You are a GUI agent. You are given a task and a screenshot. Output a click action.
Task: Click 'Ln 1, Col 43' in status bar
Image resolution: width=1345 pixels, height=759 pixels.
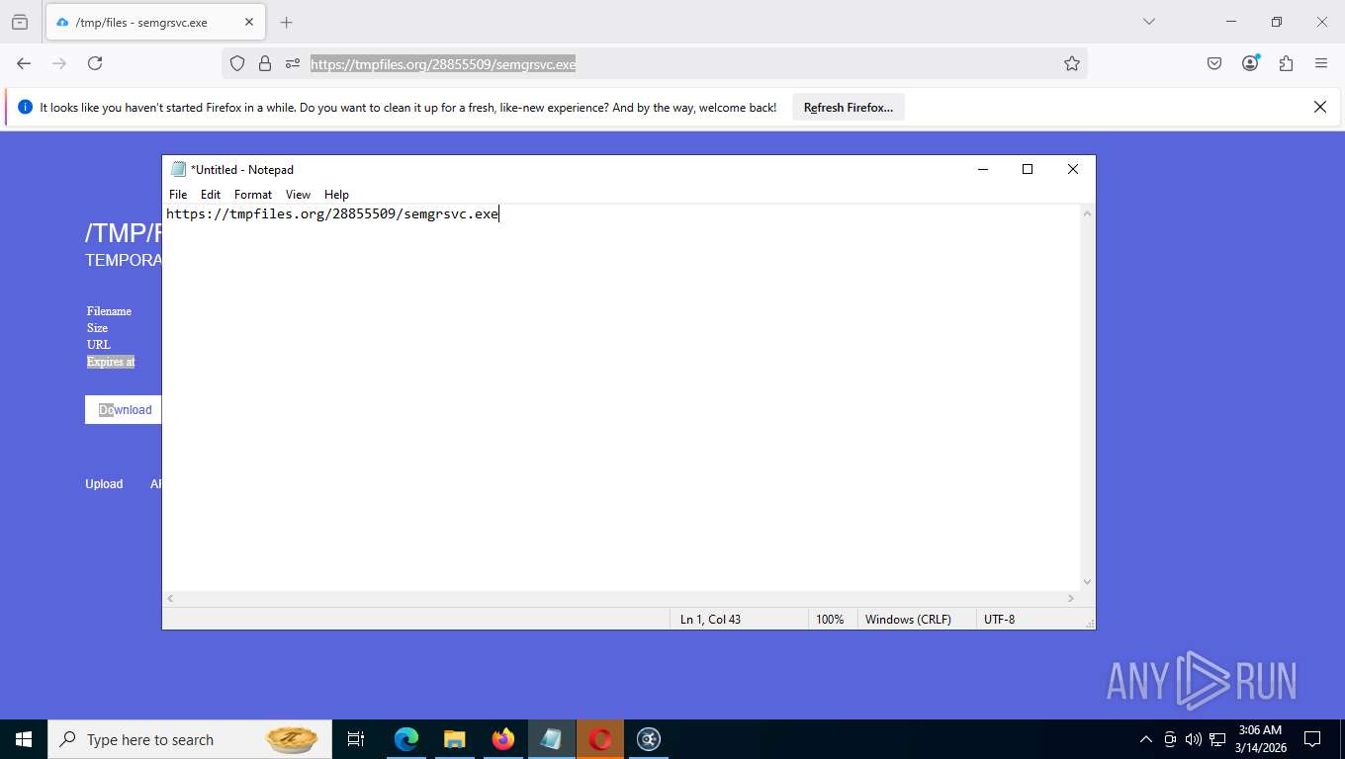click(710, 620)
